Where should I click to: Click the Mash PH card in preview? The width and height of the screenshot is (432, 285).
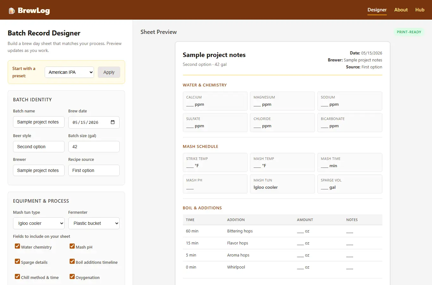coord(215,184)
